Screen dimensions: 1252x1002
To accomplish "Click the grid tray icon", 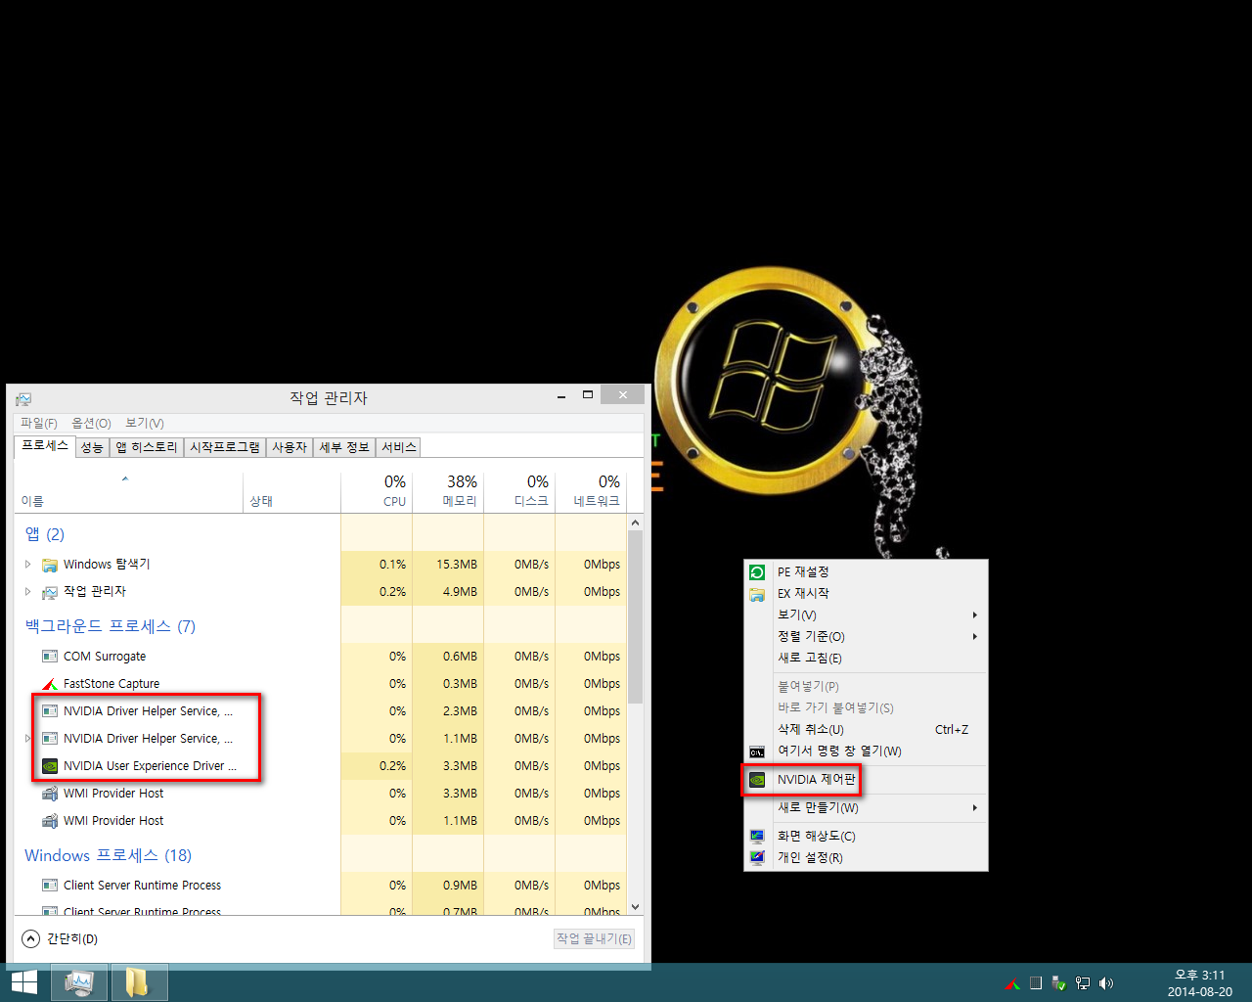I will point(1036,983).
